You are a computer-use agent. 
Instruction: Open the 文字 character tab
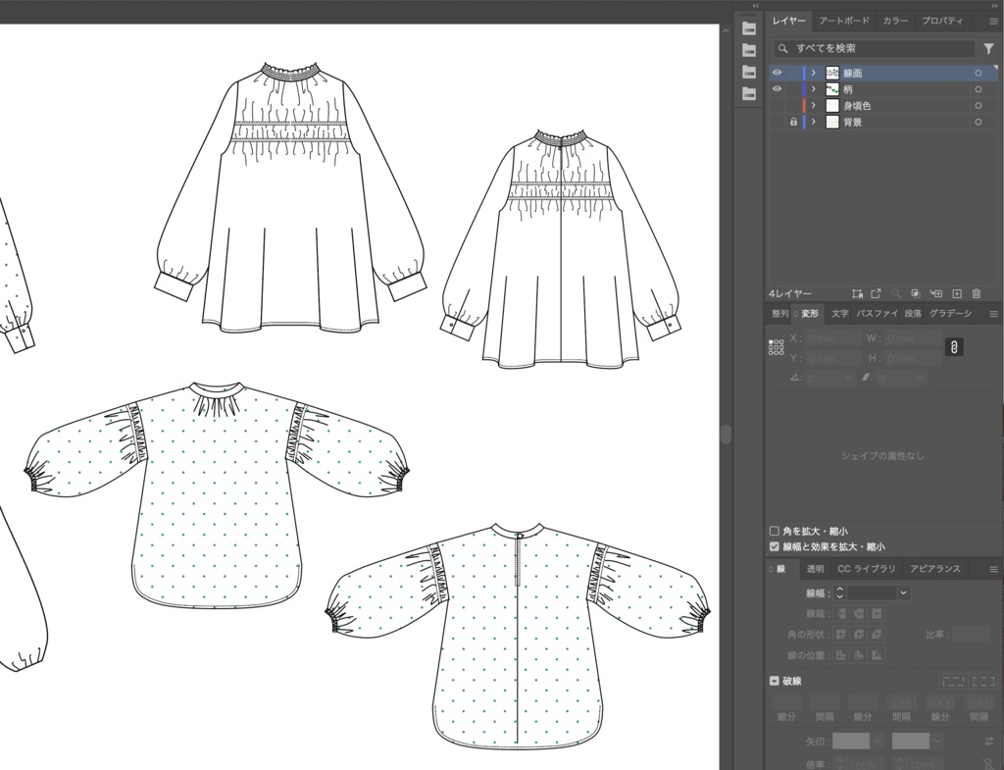point(839,314)
